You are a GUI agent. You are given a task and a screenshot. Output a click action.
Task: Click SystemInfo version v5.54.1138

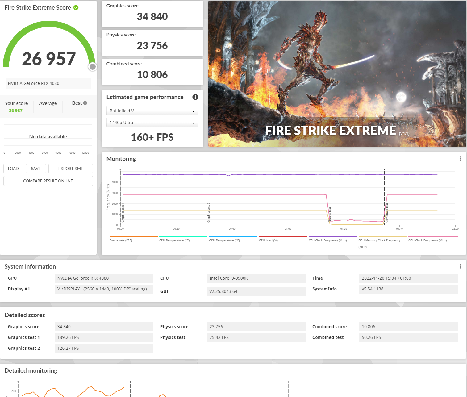click(x=409, y=289)
